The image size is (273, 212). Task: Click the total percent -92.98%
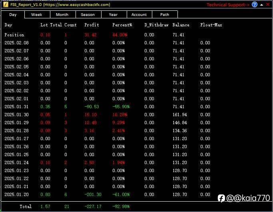pyautogui.click(x=121, y=206)
